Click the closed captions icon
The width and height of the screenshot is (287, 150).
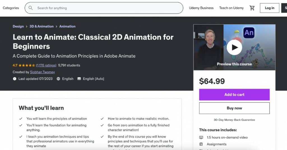pyautogui.click(x=79, y=79)
